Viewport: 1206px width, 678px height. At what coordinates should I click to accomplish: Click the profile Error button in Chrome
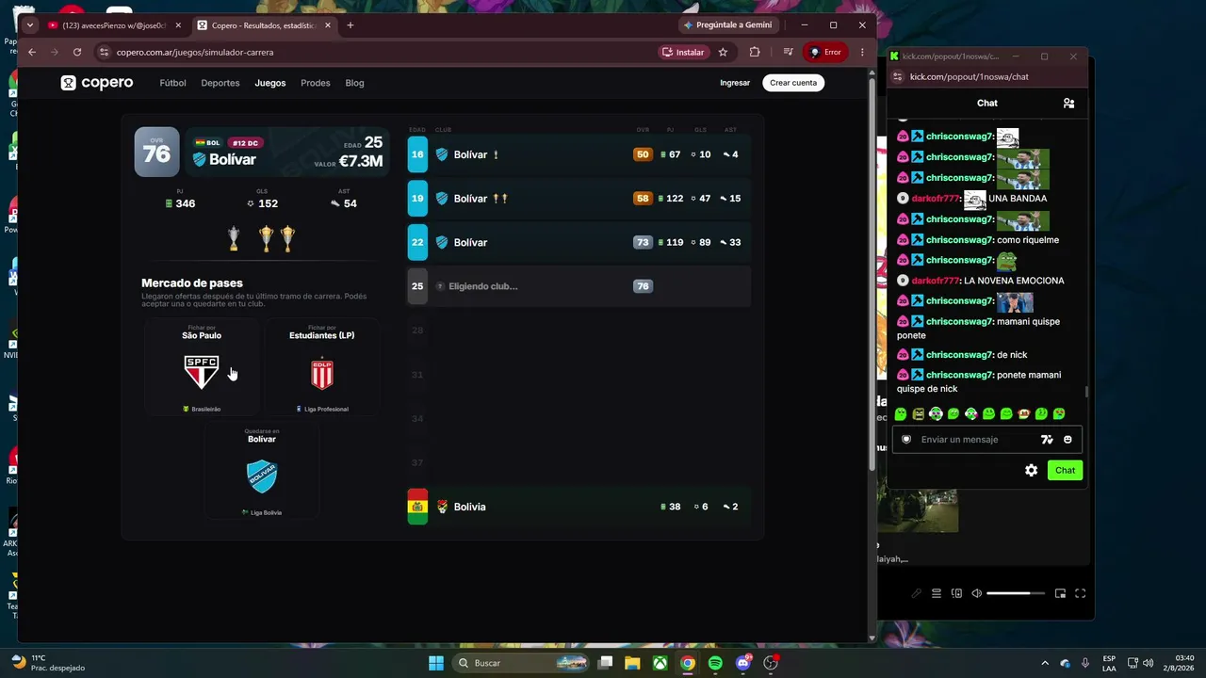click(x=825, y=52)
